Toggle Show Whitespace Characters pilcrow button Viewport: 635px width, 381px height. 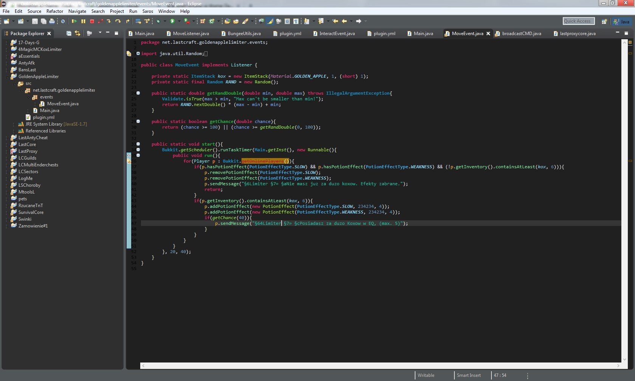(296, 22)
